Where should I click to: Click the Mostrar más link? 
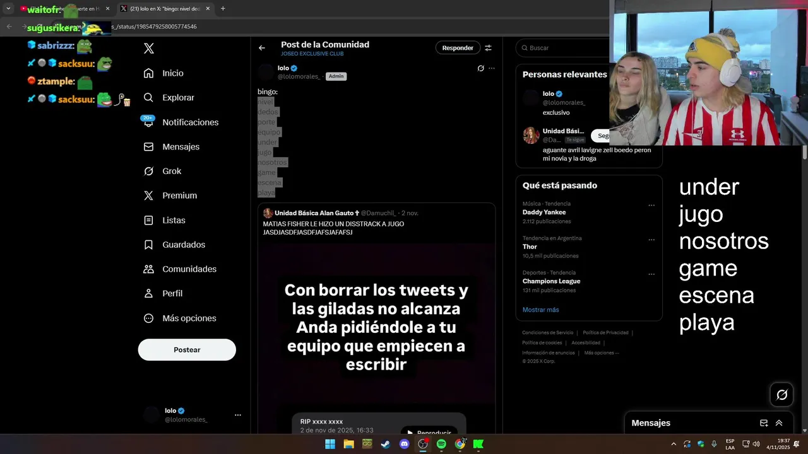(540, 310)
